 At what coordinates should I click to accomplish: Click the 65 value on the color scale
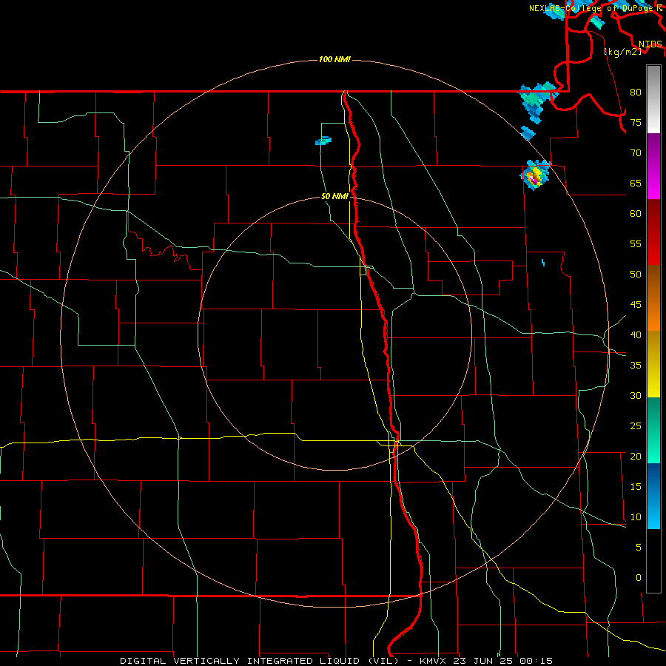pos(636,183)
